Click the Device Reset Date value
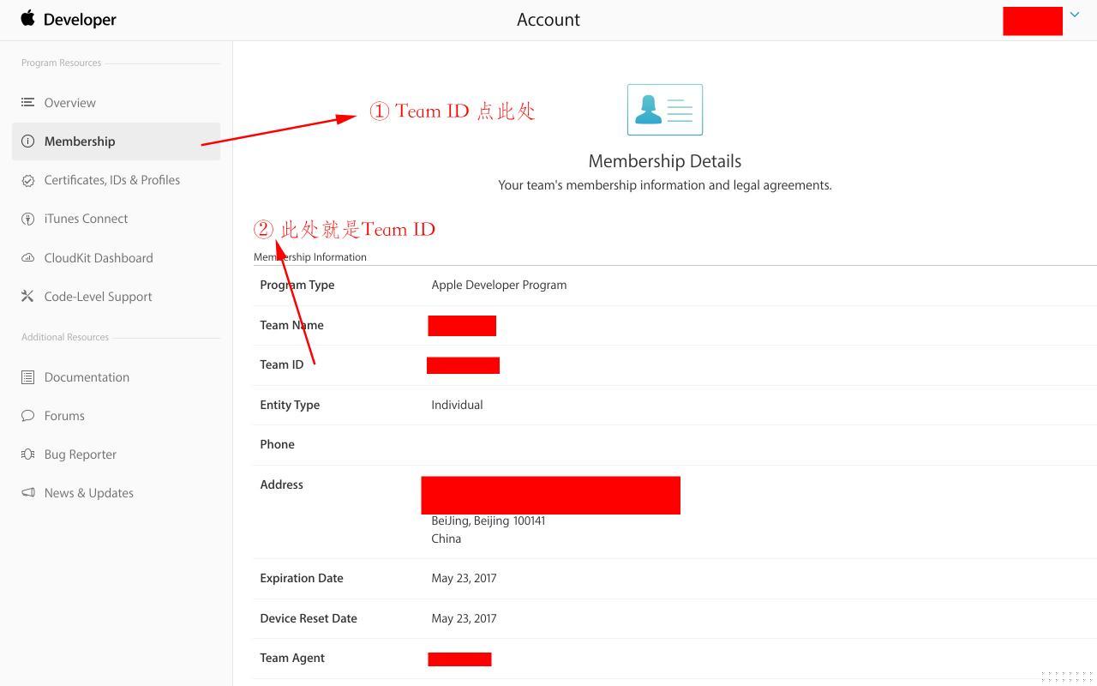 (464, 618)
